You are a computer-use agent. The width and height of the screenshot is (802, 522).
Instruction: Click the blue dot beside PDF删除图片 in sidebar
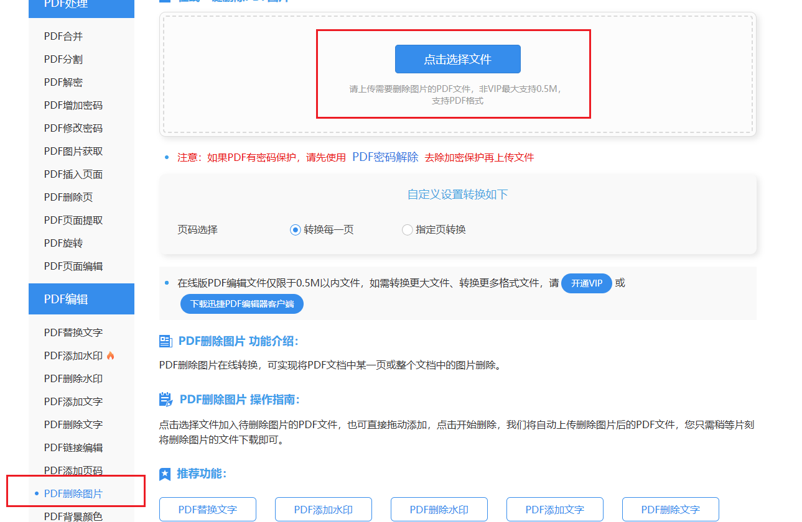coord(36,492)
